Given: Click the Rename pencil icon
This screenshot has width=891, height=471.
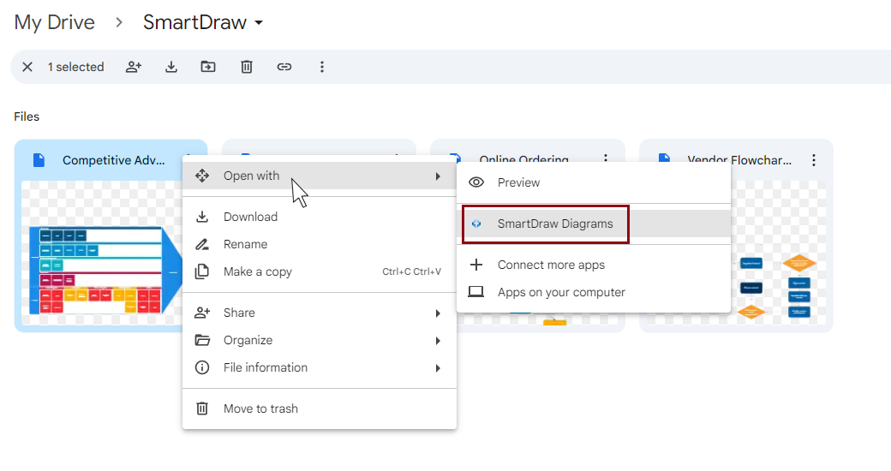Looking at the screenshot, I should pyautogui.click(x=202, y=244).
